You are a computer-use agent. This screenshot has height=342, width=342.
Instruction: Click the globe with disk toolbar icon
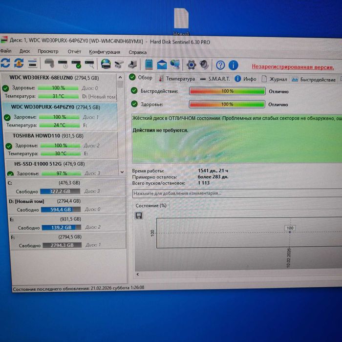click(x=106, y=64)
